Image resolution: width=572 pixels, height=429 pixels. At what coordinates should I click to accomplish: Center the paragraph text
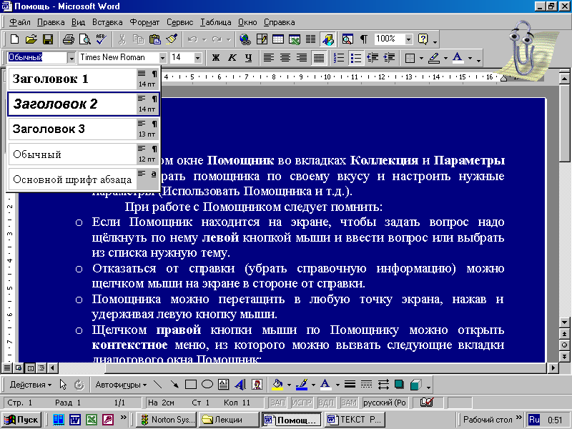(x=285, y=58)
